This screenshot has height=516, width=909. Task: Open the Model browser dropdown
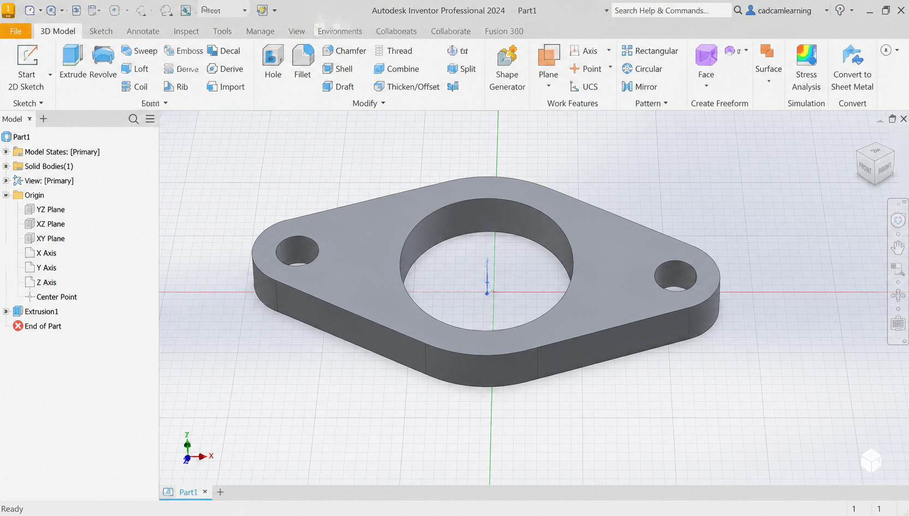pyautogui.click(x=29, y=119)
